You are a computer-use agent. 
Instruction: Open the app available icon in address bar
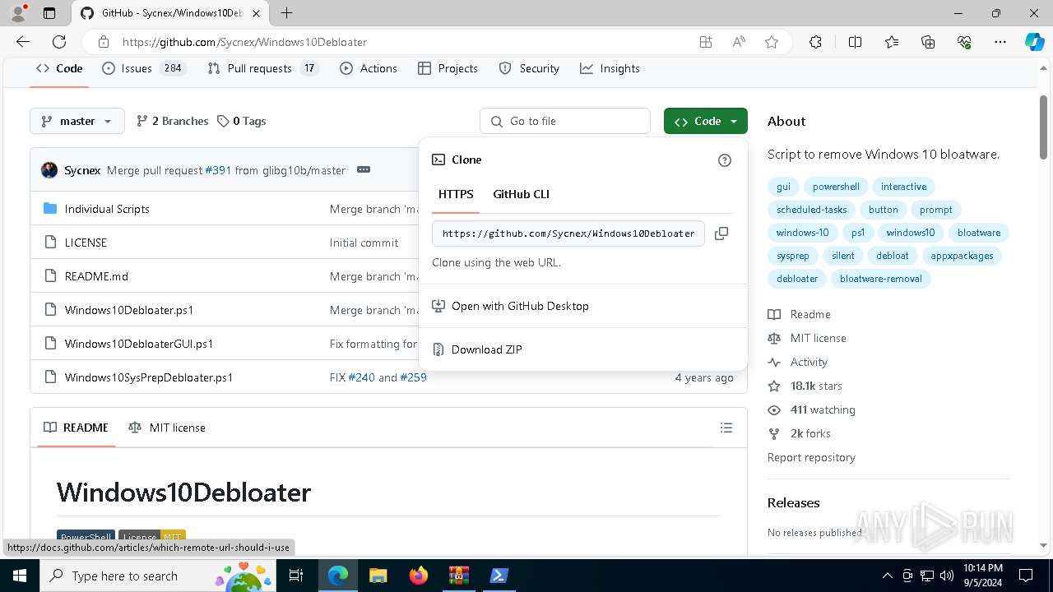706,42
